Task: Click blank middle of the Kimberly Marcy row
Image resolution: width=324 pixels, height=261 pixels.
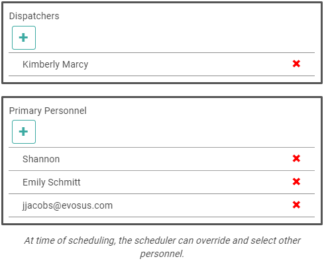Action: 190,64
